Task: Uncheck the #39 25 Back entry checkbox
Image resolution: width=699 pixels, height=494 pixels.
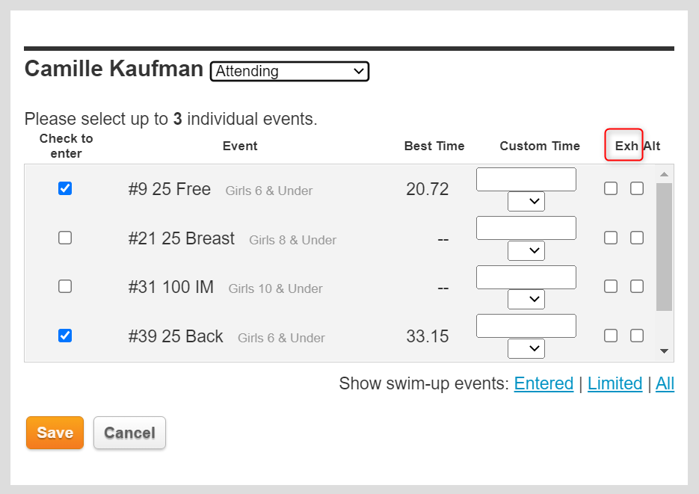Action: tap(65, 336)
